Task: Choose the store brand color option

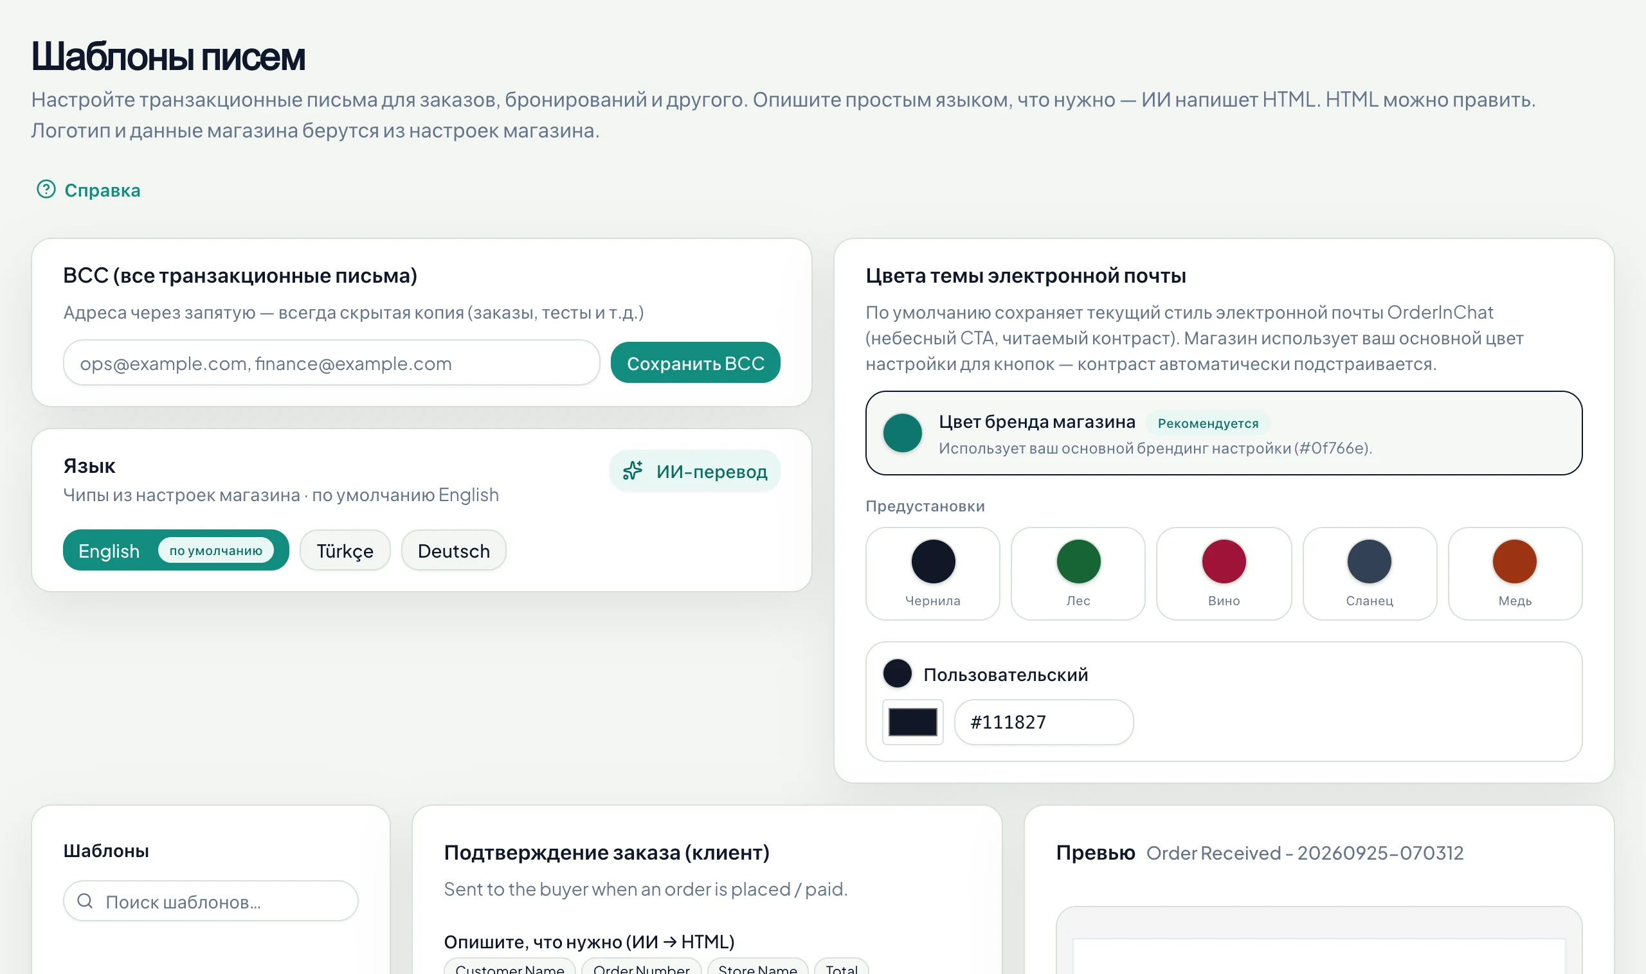Action: tap(1223, 433)
